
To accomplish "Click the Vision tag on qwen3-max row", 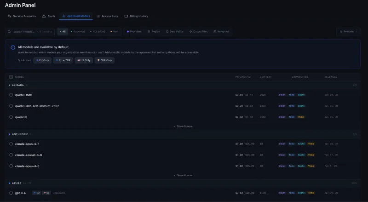I will tap(282, 95).
